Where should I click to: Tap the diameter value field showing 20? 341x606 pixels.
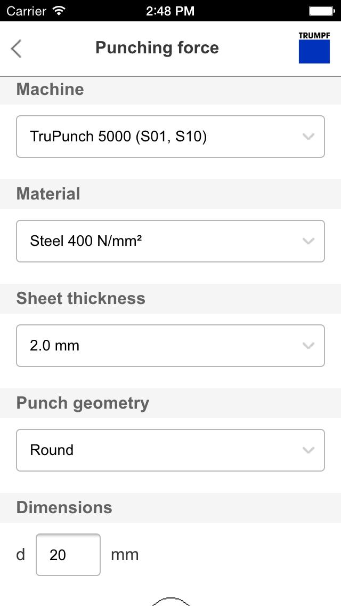[x=68, y=555]
